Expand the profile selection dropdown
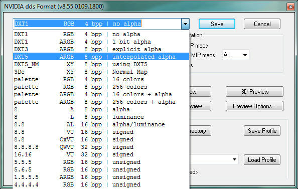Viewport: 298px width, 189px height. (x=234, y=159)
